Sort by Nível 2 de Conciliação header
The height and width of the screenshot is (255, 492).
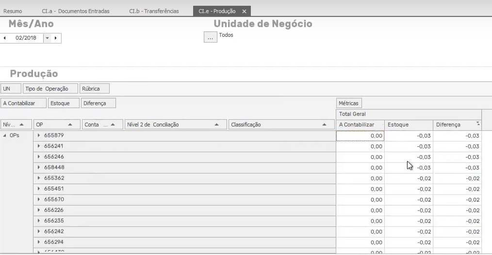coord(176,125)
